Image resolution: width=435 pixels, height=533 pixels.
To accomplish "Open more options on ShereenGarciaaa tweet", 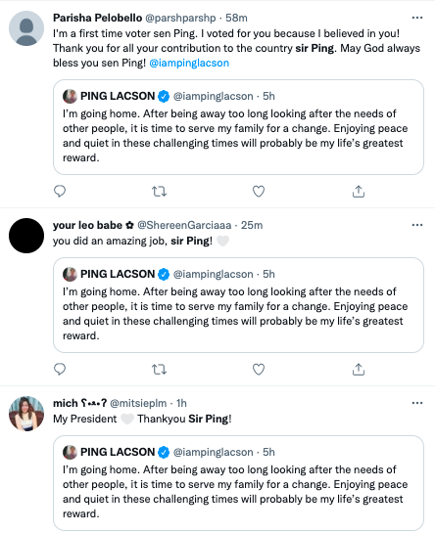I will pyautogui.click(x=417, y=225).
